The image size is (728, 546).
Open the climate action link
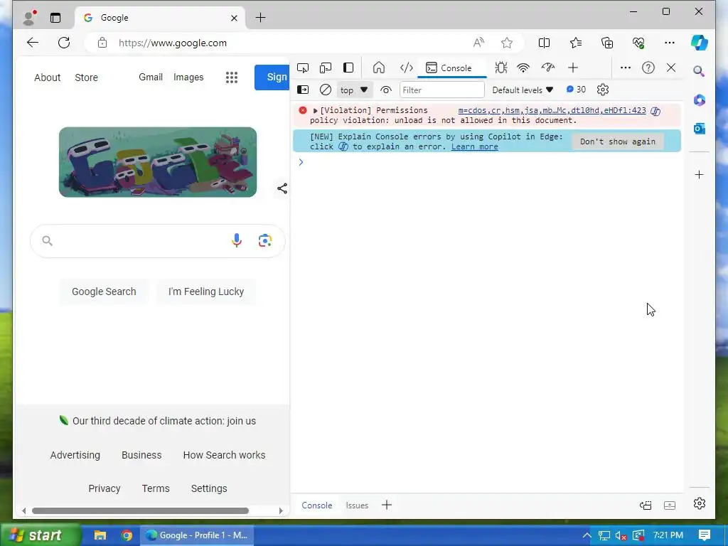(164, 421)
